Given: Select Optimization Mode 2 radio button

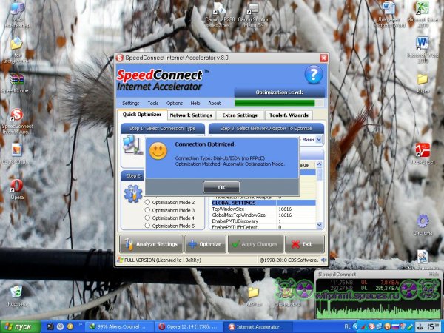Looking at the screenshot, I should point(147,202).
